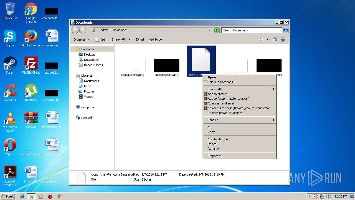
Task: Expand the Share with toolbar dropdown
Action: pyautogui.click(x=121, y=39)
